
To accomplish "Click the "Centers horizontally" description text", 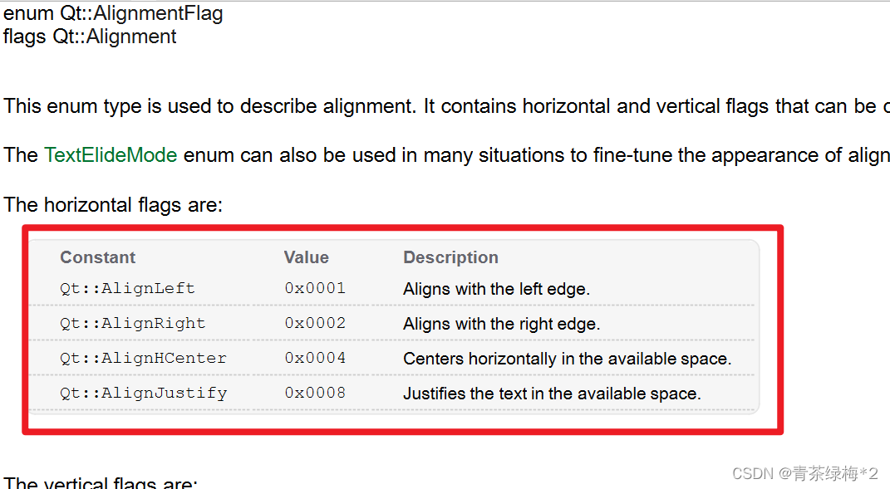I will (567, 359).
